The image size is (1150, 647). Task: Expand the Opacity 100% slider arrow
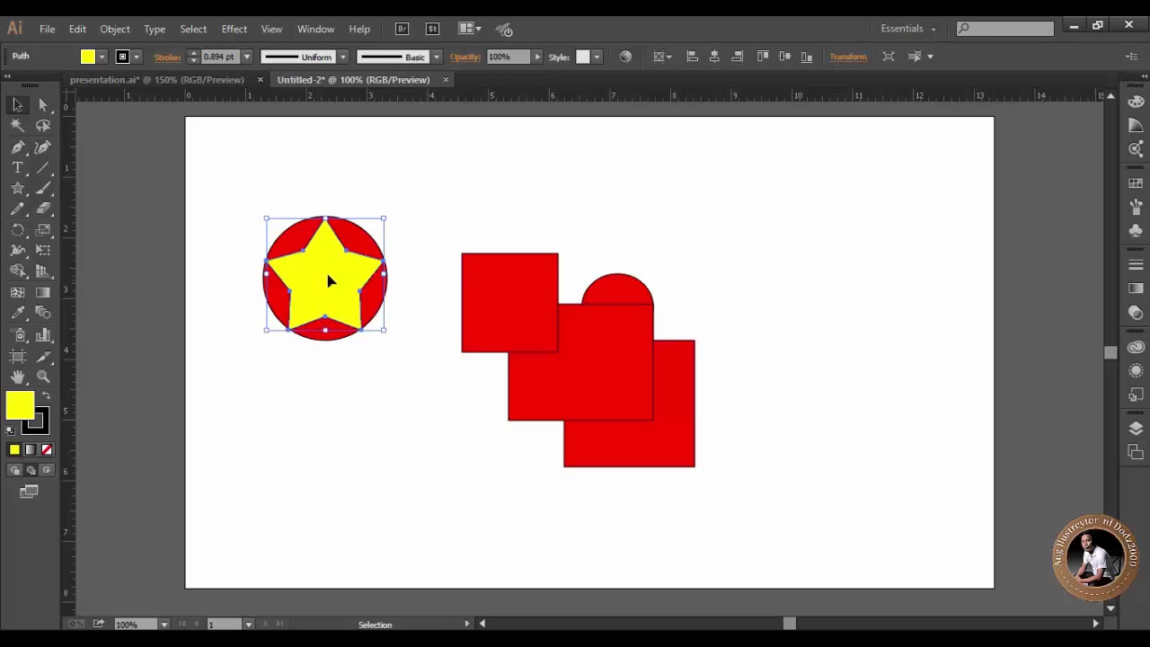coord(537,57)
